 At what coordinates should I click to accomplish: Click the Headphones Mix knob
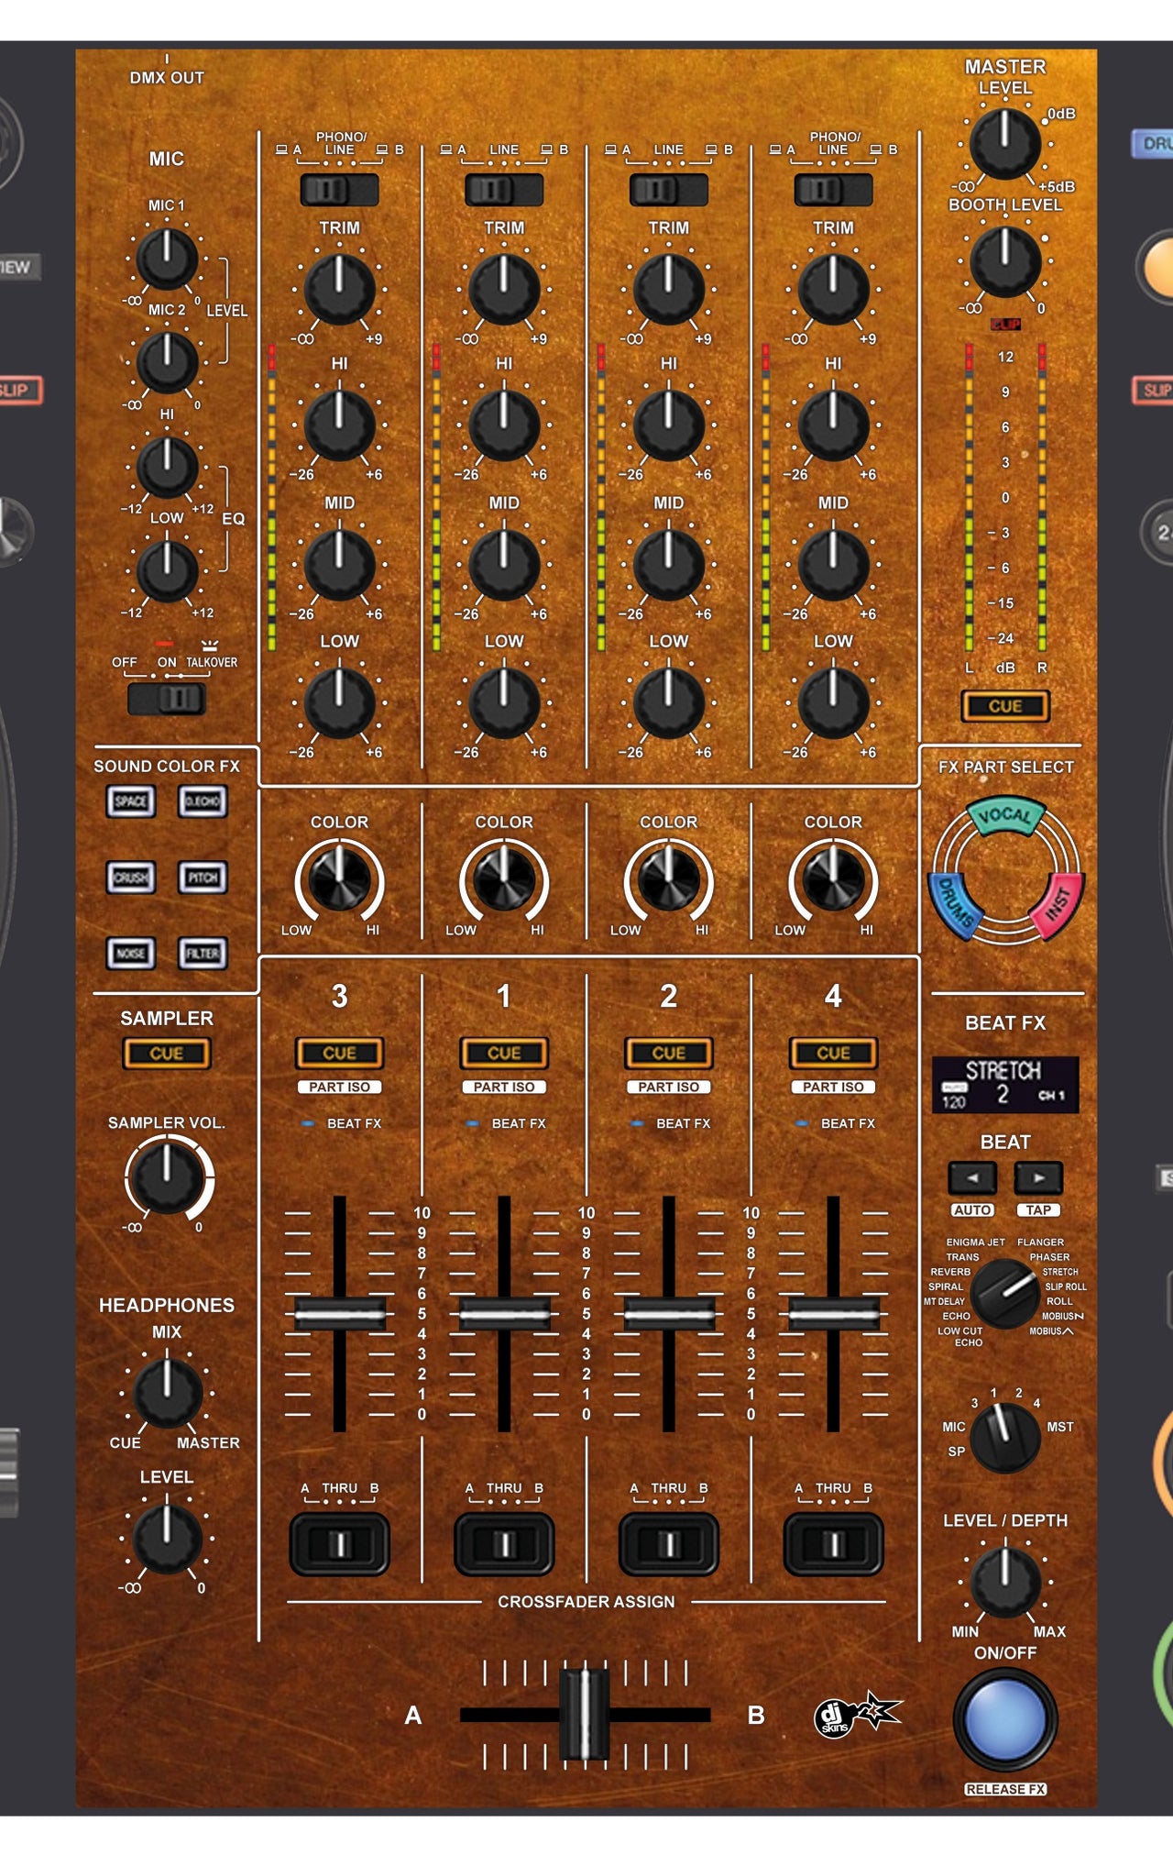point(167,1394)
